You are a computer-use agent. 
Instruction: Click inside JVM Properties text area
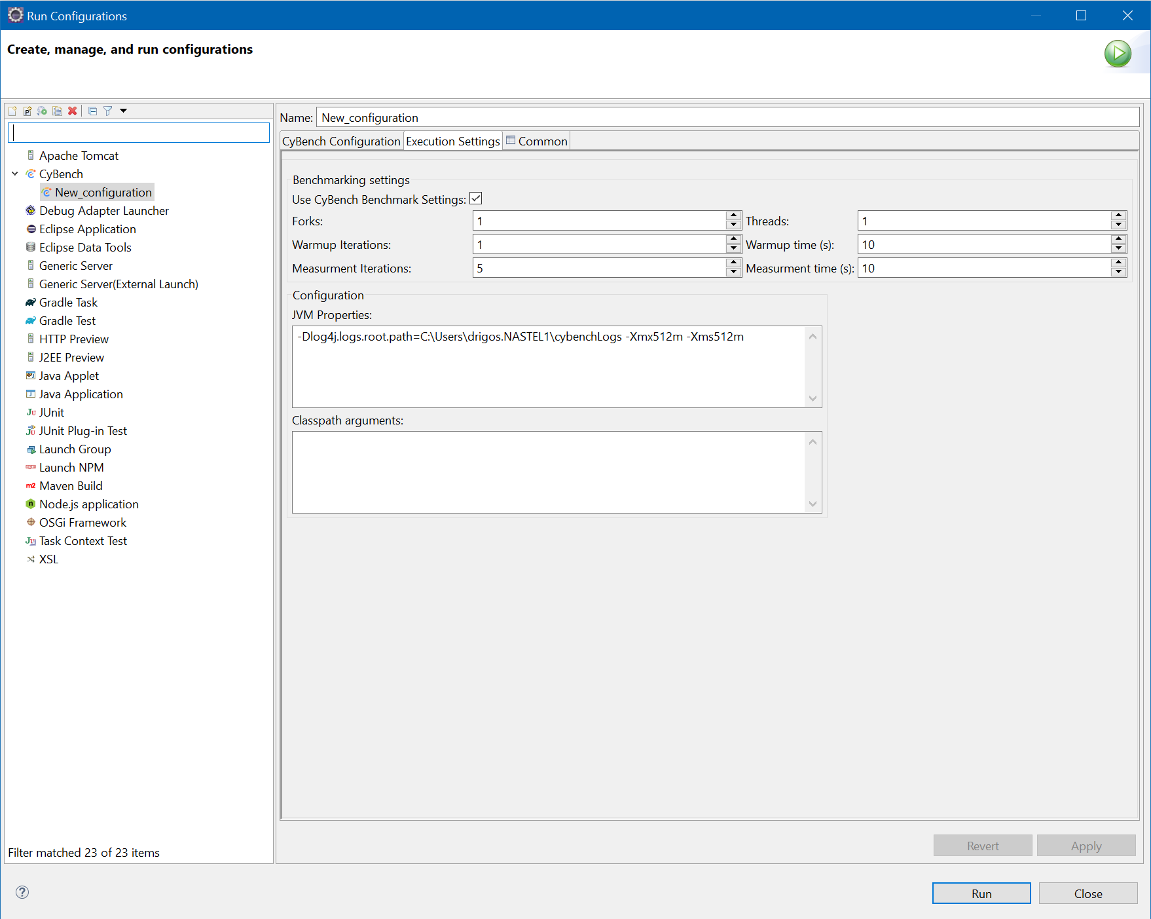pyautogui.click(x=549, y=367)
